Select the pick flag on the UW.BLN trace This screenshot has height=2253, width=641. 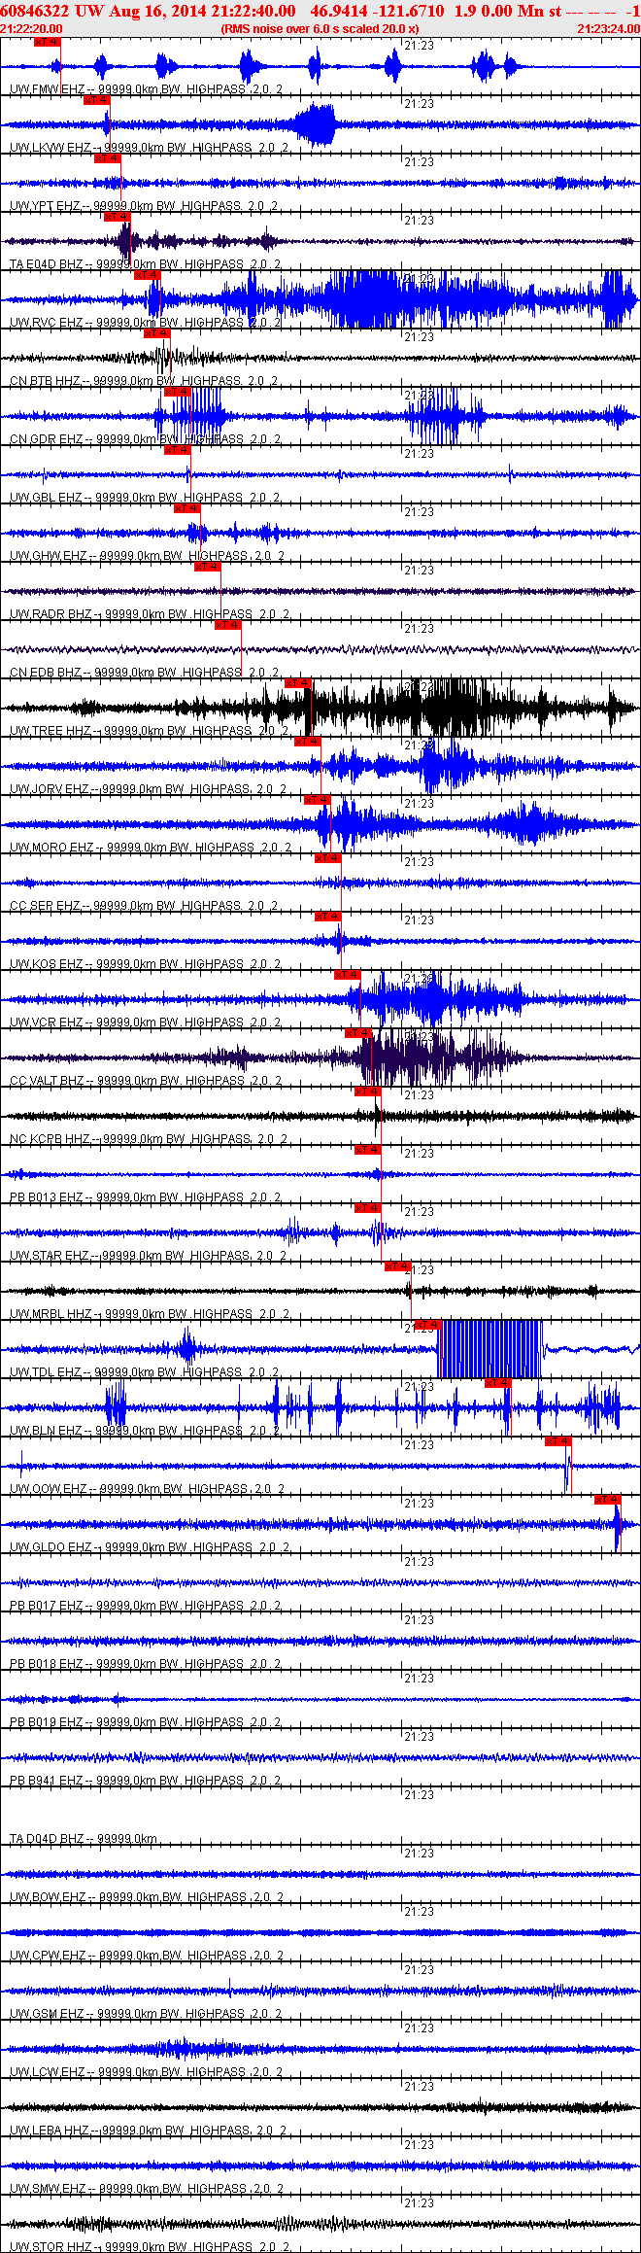click(497, 1383)
